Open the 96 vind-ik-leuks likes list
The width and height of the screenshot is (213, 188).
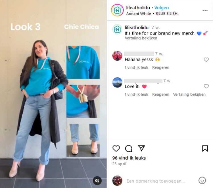129,158
